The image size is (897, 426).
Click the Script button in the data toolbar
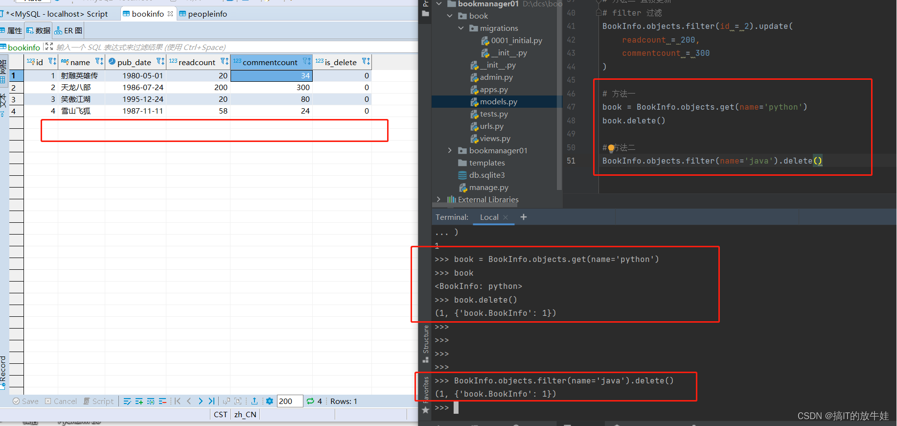click(98, 401)
